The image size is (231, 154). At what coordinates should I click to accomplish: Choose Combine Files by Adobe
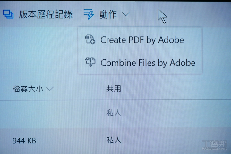(x=148, y=63)
